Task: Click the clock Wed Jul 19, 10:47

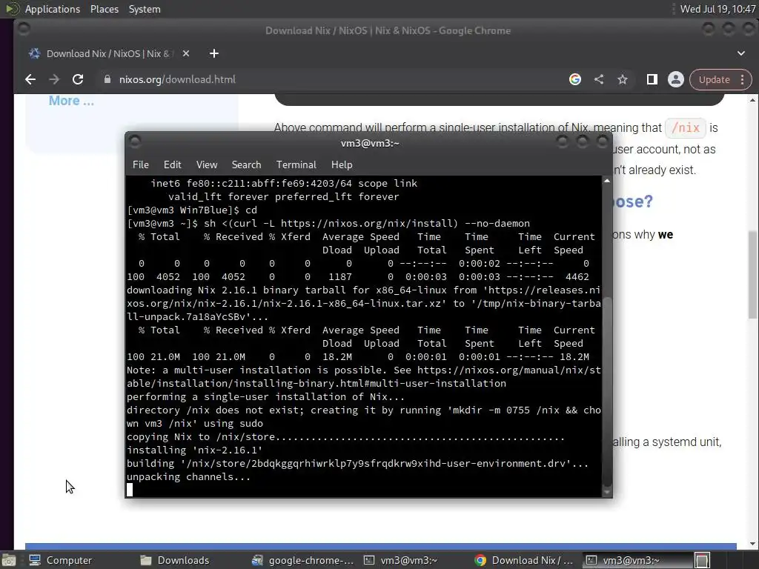Action: pos(717,9)
